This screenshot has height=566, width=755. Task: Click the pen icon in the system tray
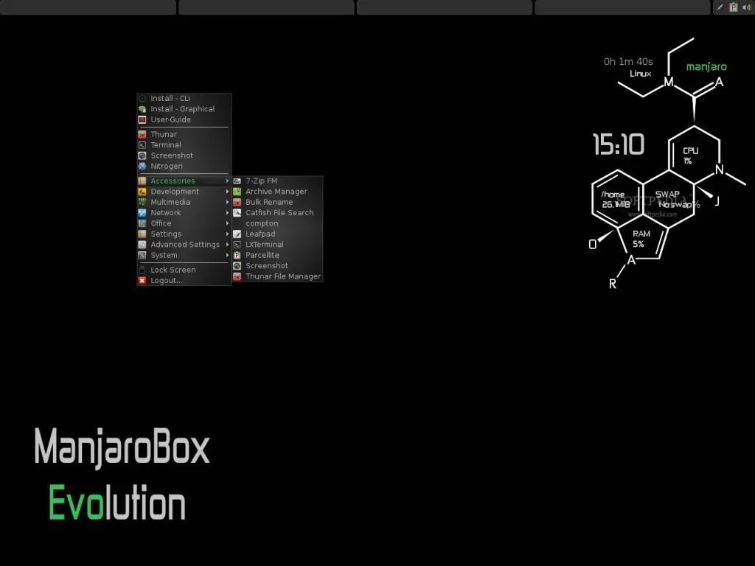coord(720,7)
